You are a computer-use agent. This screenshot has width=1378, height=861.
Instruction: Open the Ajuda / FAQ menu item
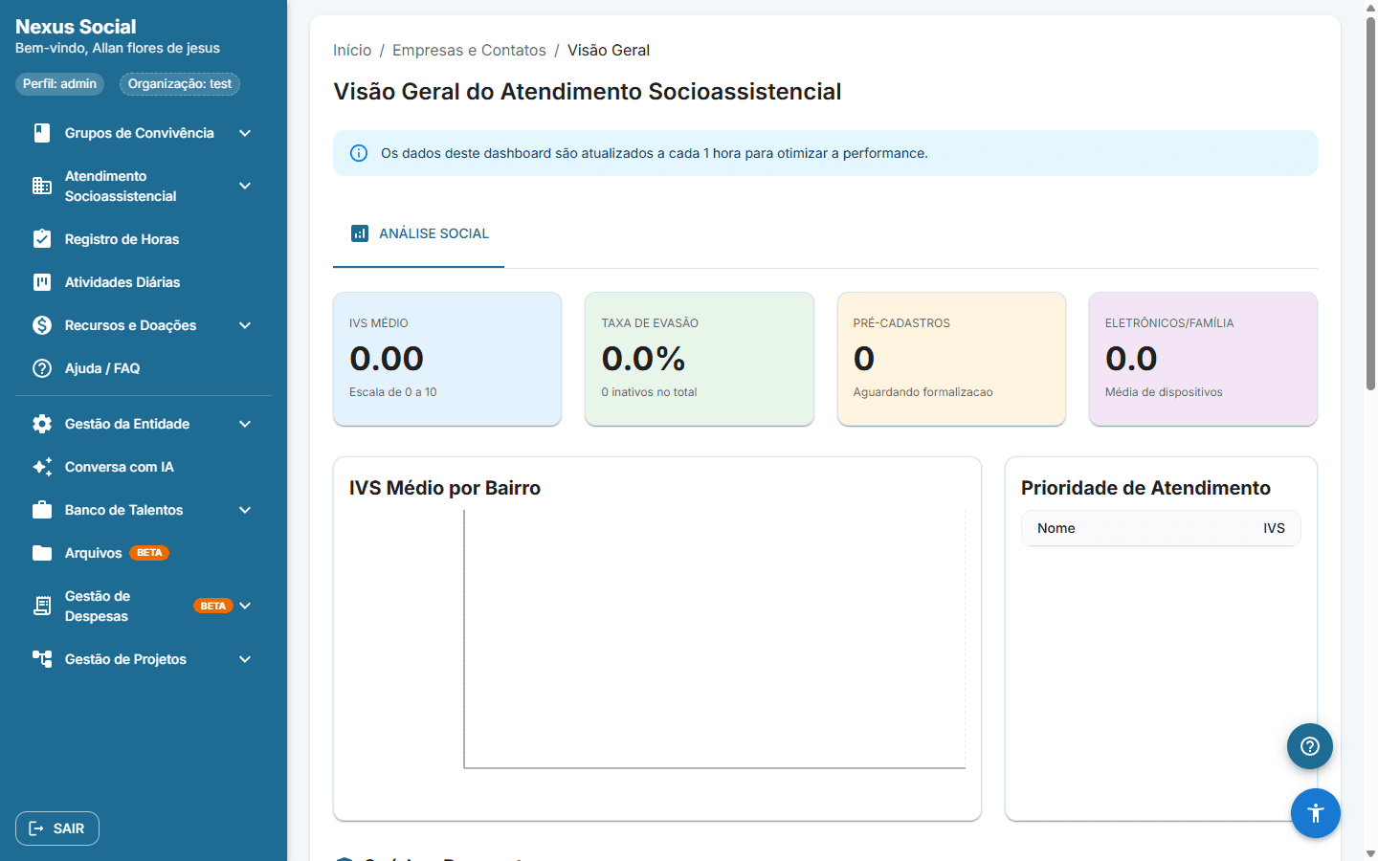tap(144, 368)
